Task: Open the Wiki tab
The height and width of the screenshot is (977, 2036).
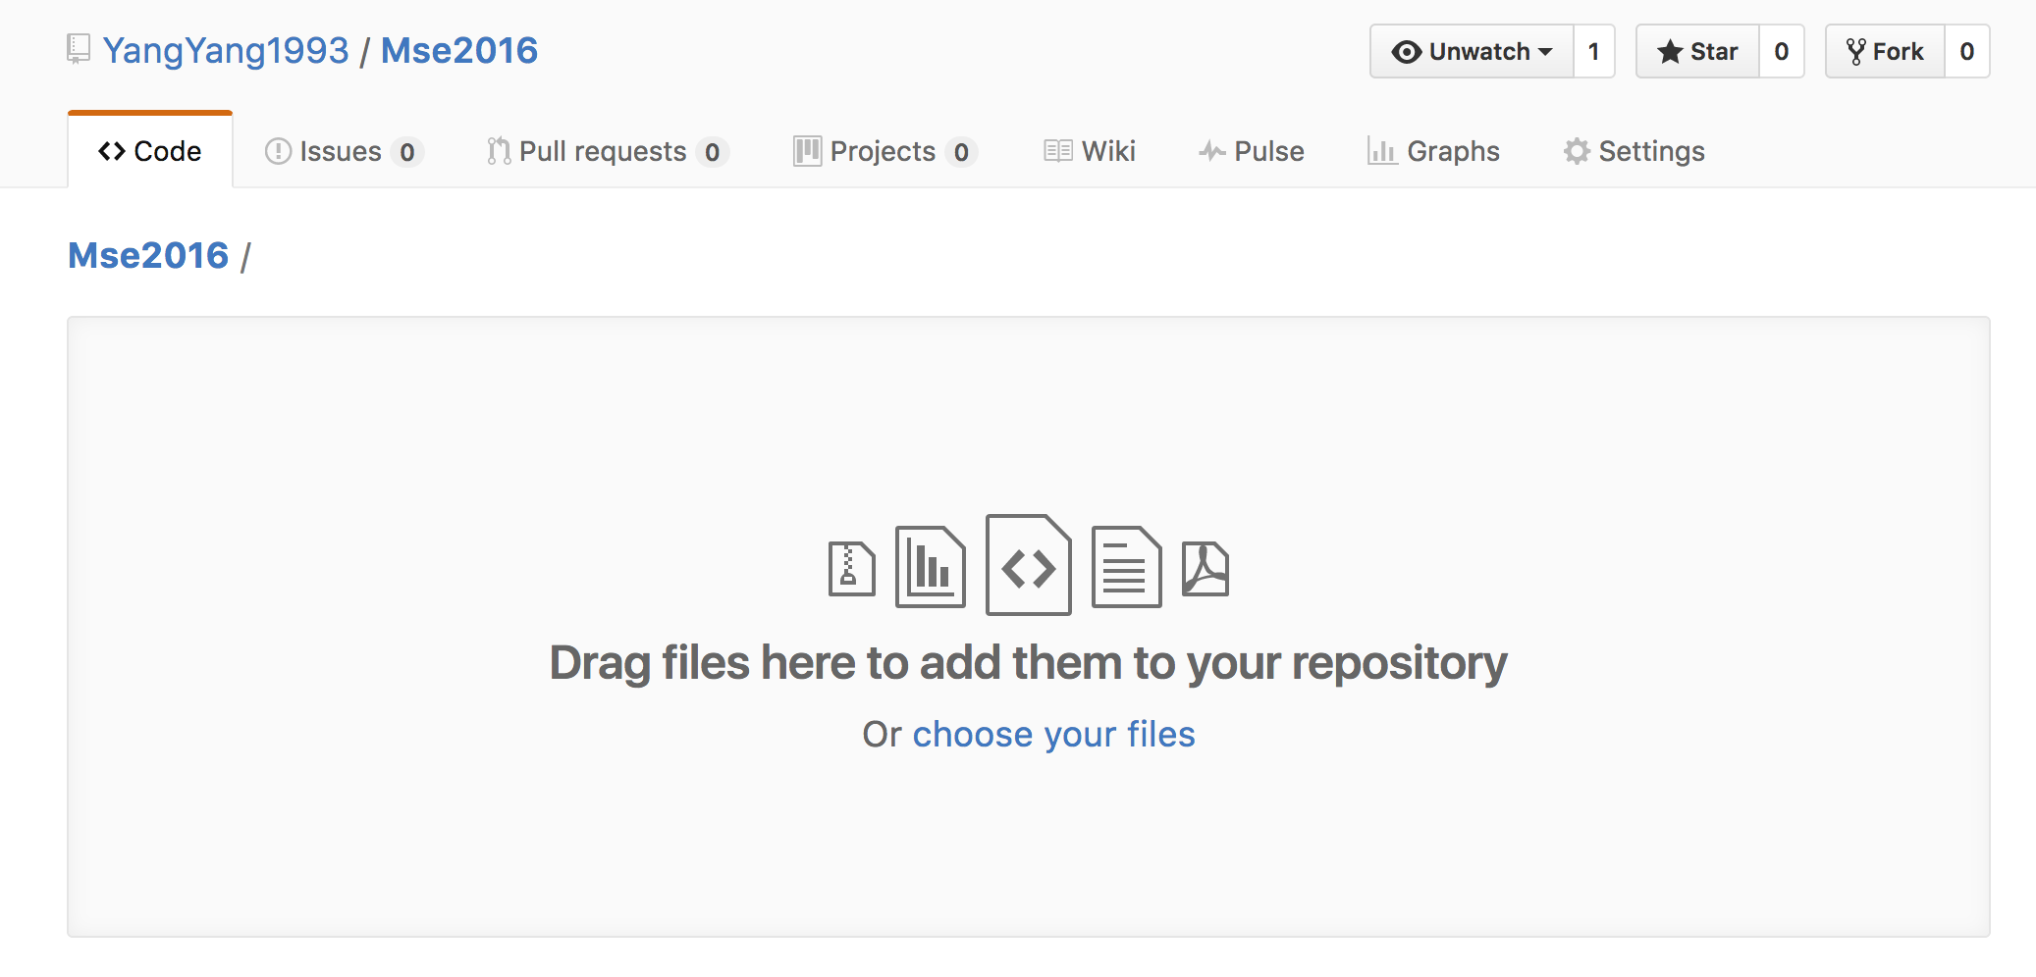Action: [1090, 151]
